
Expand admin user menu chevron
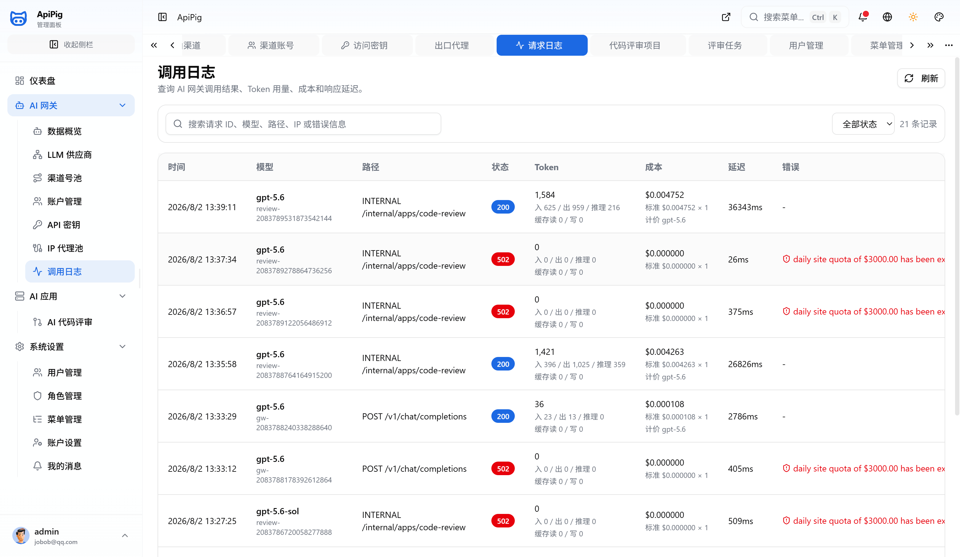pyautogui.click(x=125, y=536)
